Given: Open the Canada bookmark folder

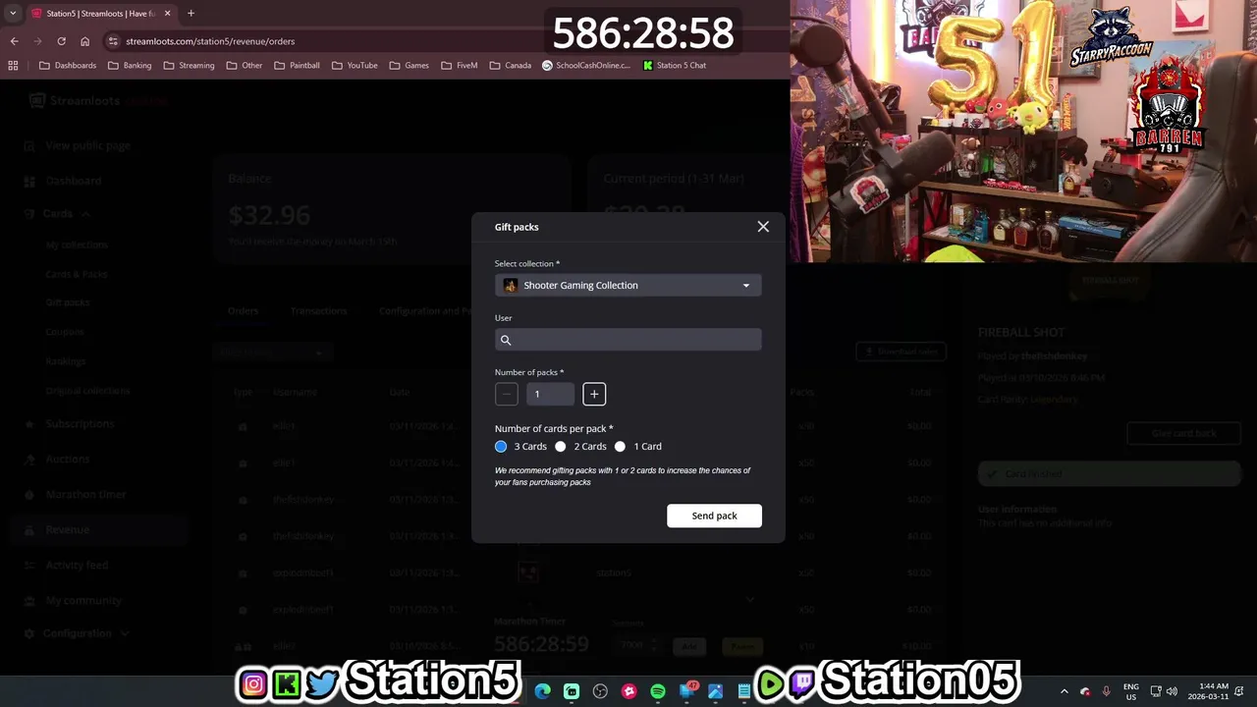Looking at the screenshot, I should click(x=510, y=66).
